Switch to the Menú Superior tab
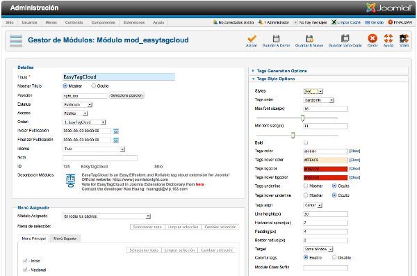The height and width of the screenshot is (276, 417). click(x=65, y=238)
